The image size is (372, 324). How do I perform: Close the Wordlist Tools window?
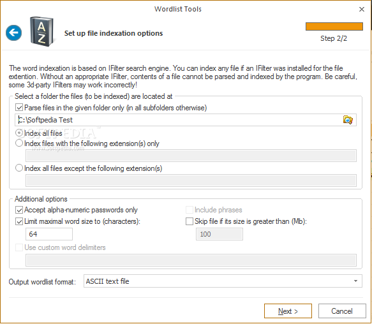coord(362,10)
